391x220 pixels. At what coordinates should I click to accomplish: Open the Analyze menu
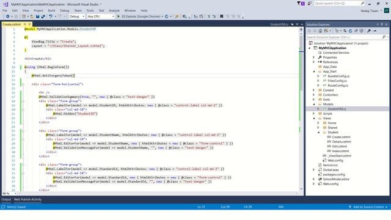pos(114,10)
